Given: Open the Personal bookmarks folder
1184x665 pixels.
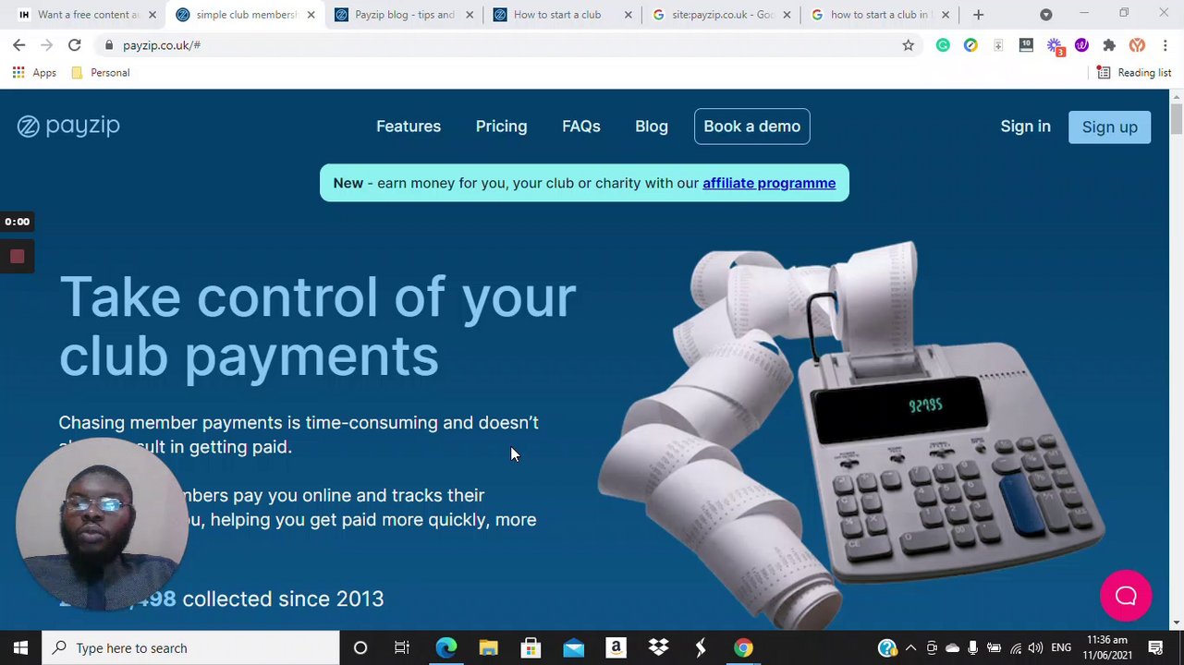Looking at the screenshot, I should (x=100, y=73).
